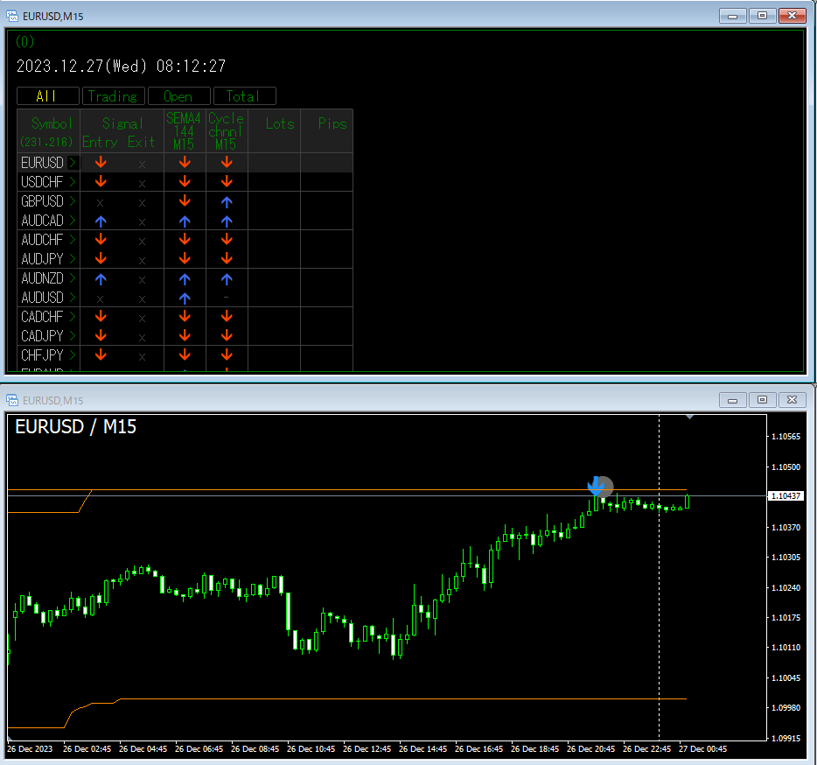Viewport: 817px width, 765px height.
Task: Click the USDCHF symbol name
Action: 42,182
